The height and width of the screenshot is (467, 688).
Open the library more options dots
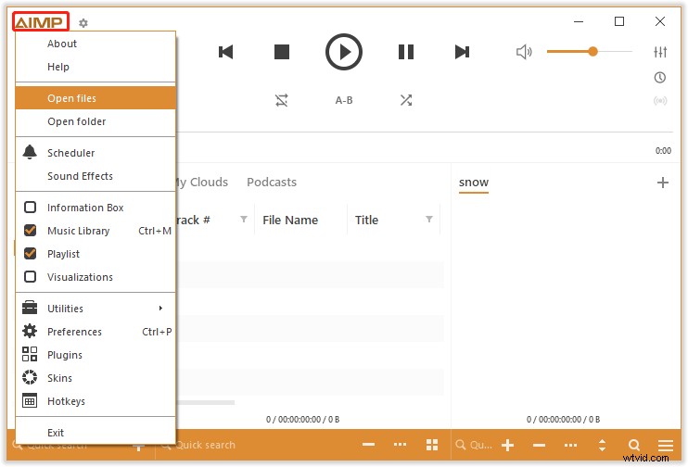click(x=400, y=445)
